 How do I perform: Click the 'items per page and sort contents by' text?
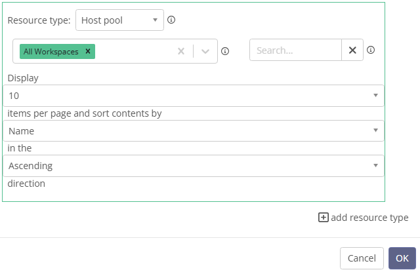point(85,113)
